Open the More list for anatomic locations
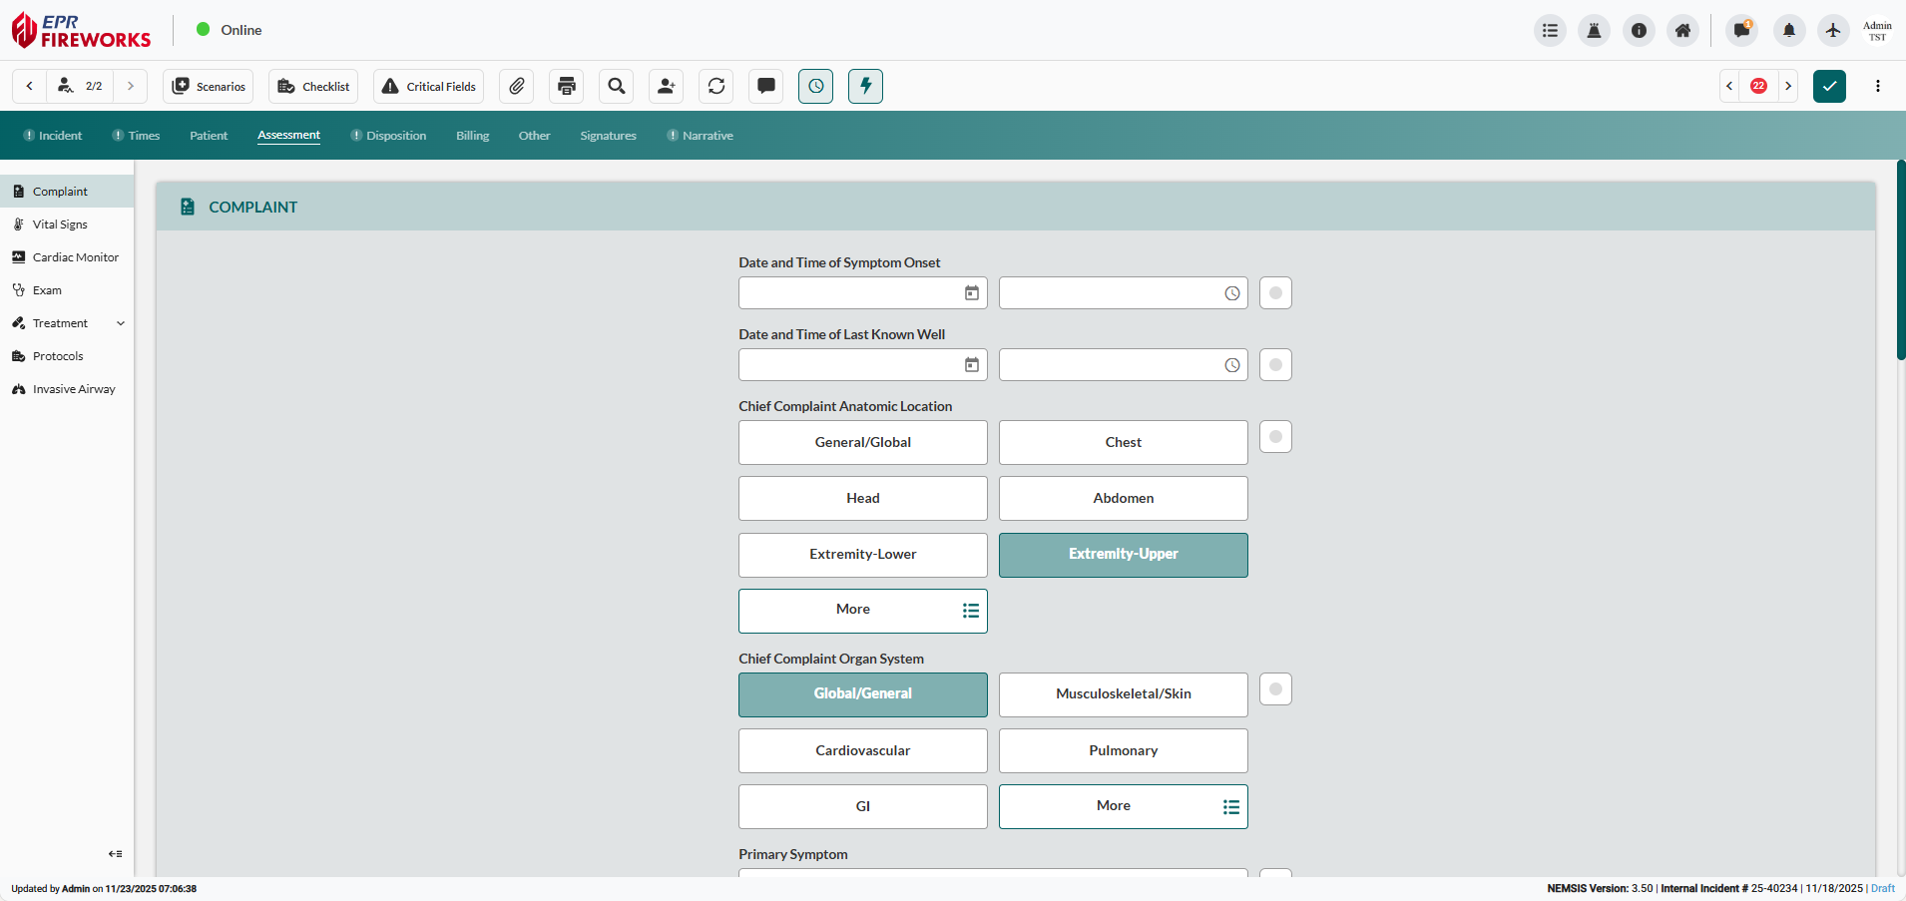 coord(862,610)
